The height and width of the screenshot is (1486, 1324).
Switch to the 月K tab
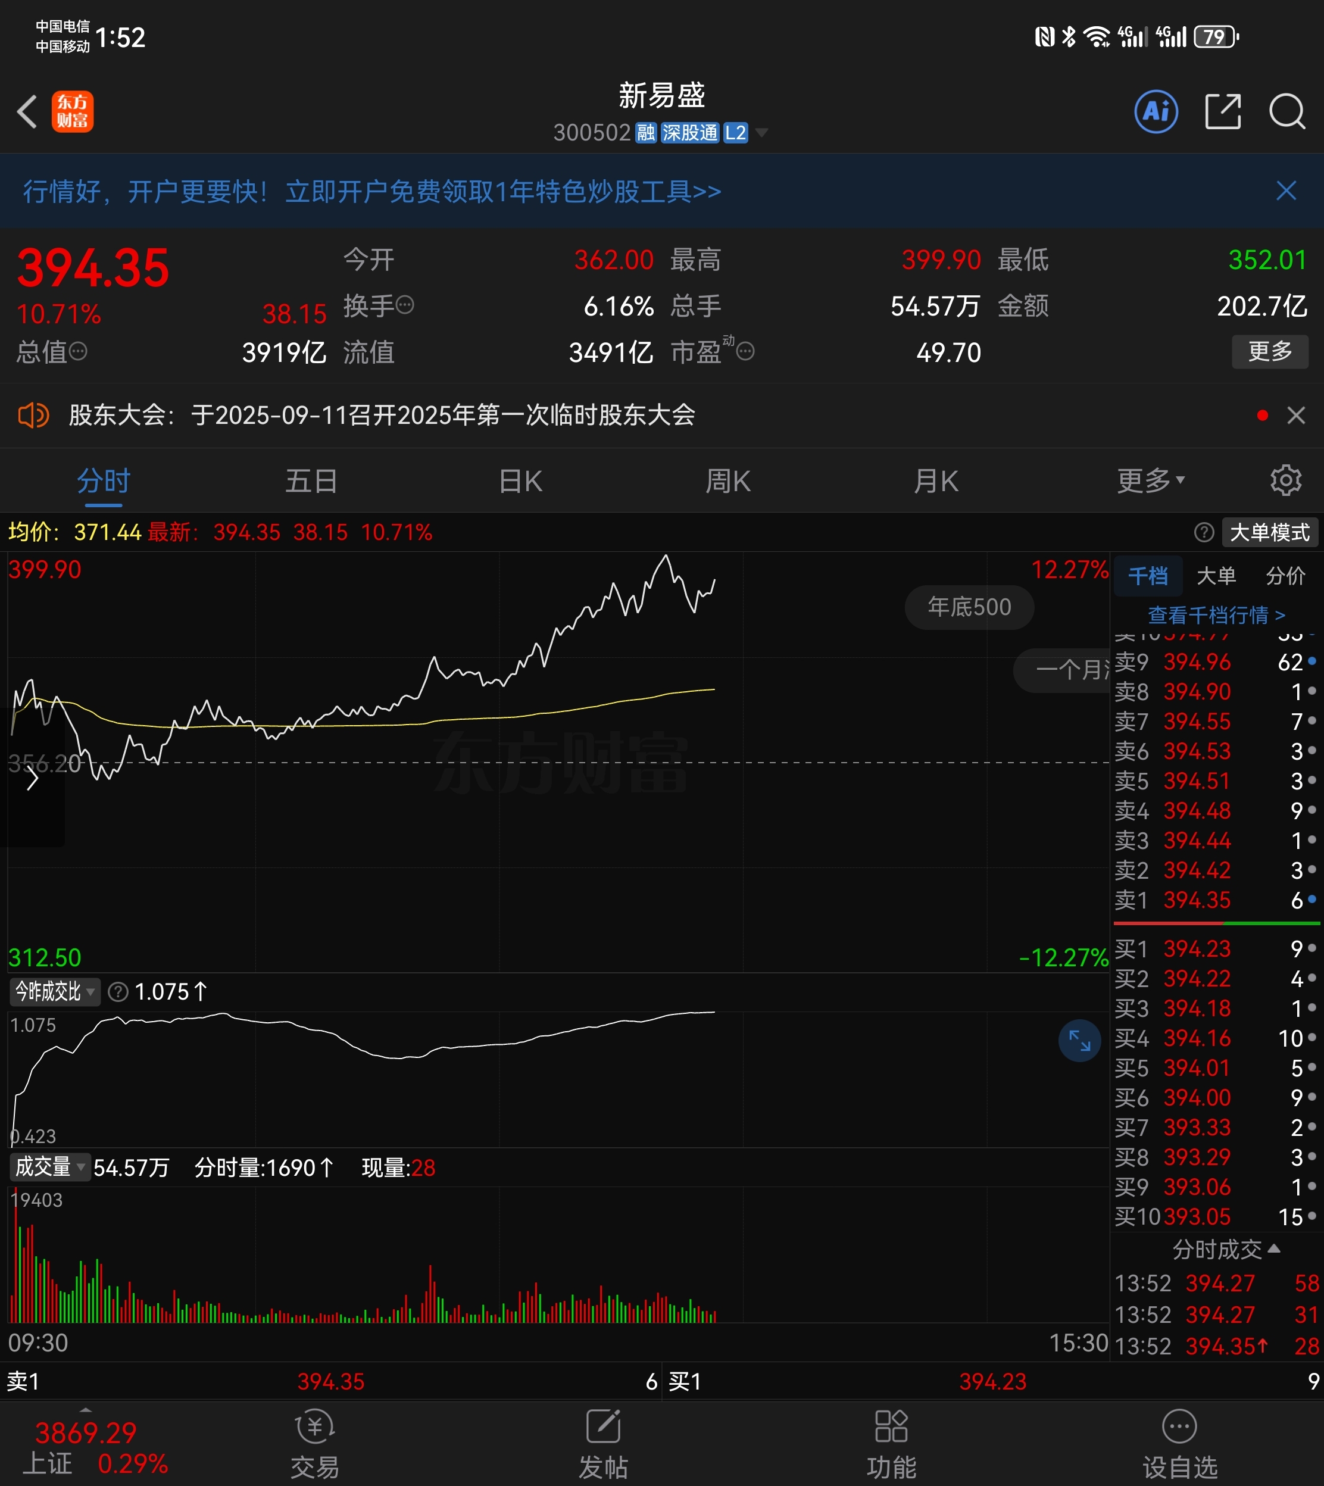(x=936, y=481)
